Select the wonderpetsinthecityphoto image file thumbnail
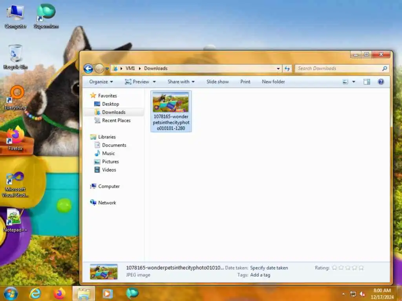Viewport: 402px width, 301px height. point(171,102)
